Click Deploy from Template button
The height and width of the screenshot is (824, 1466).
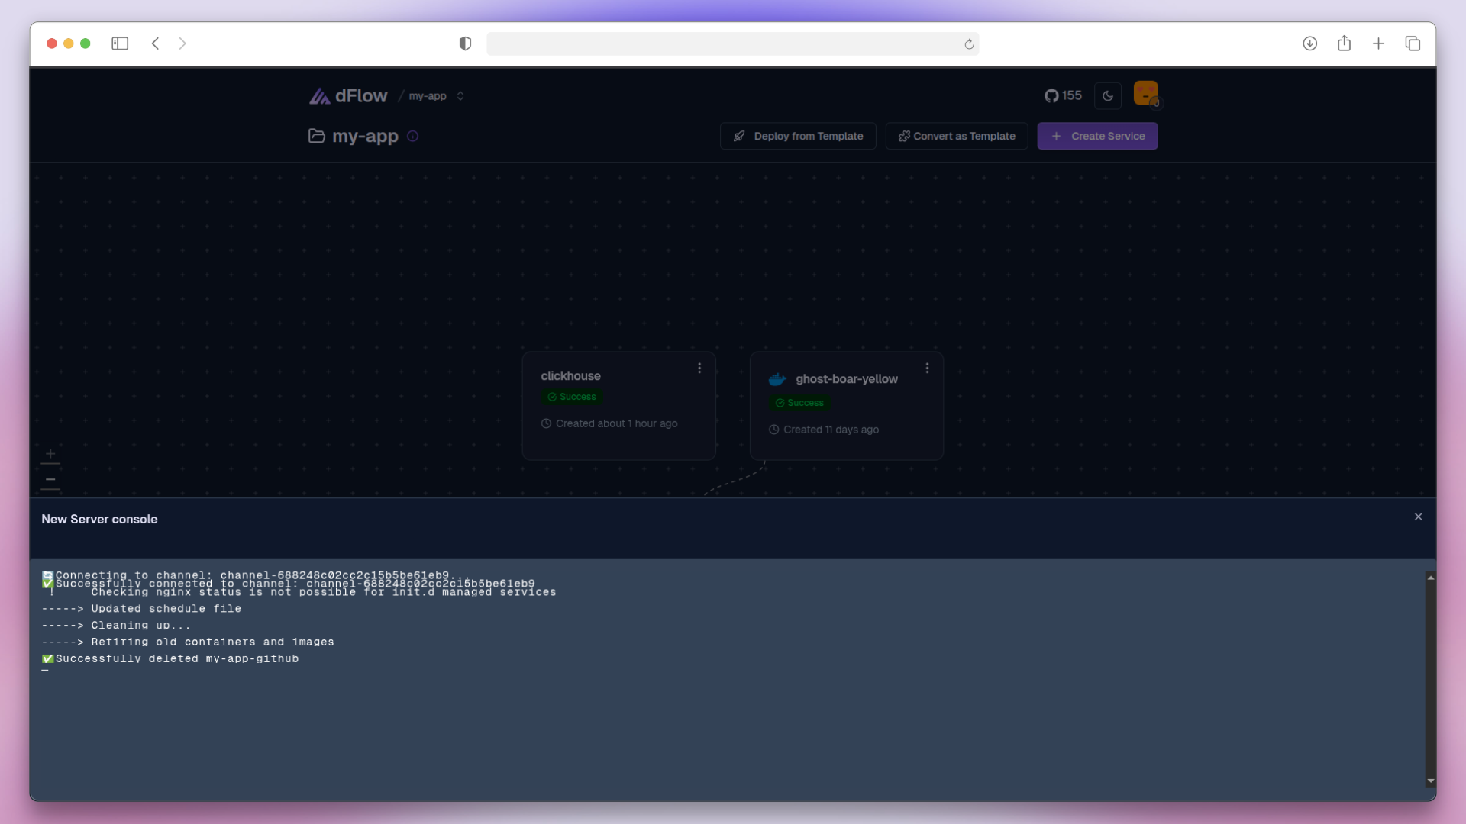798,137
